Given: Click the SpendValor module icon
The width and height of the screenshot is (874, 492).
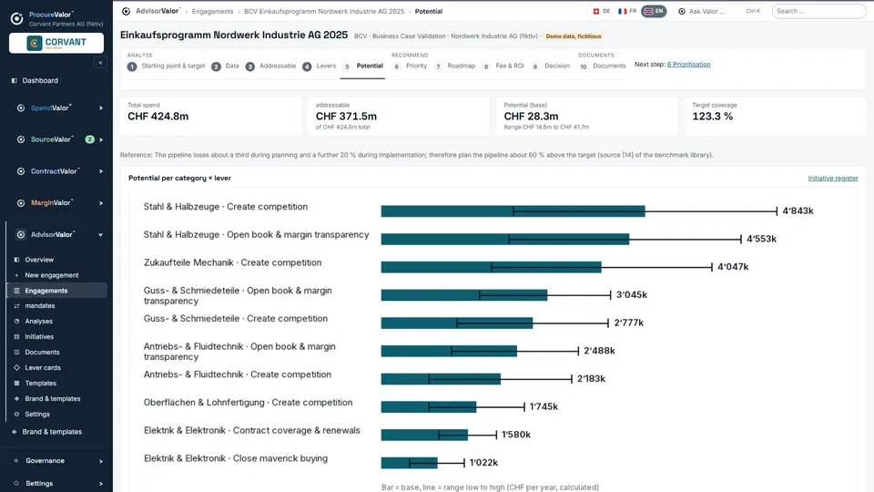Looking at the screenshot, I should (21, 108).
